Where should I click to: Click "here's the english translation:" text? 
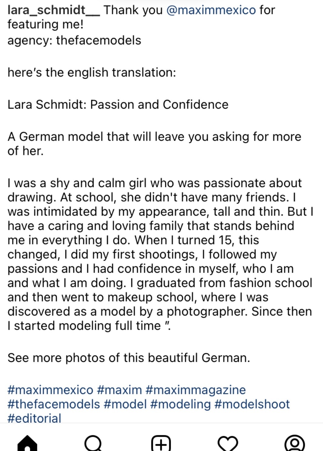point(92,73)
